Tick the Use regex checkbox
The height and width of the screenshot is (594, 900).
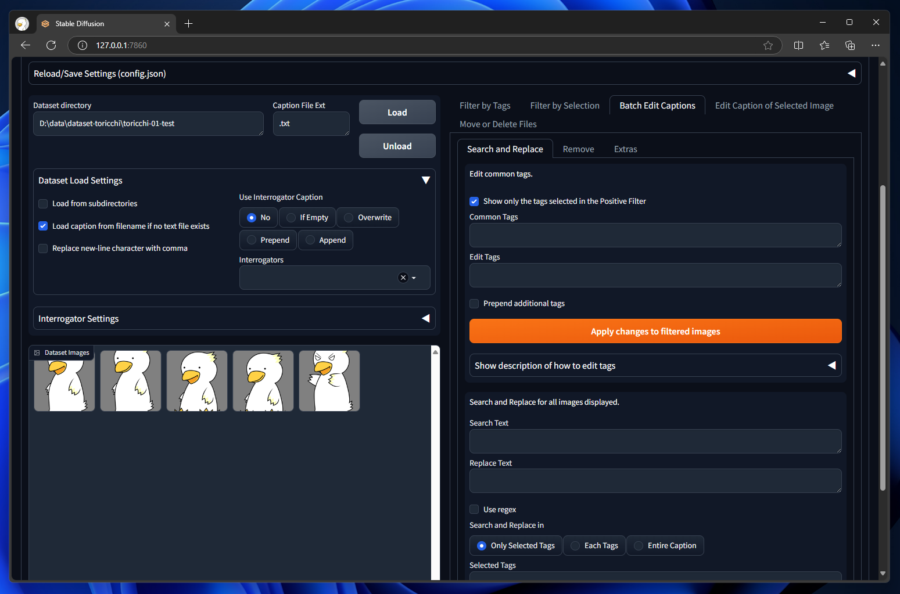[474, 509]
